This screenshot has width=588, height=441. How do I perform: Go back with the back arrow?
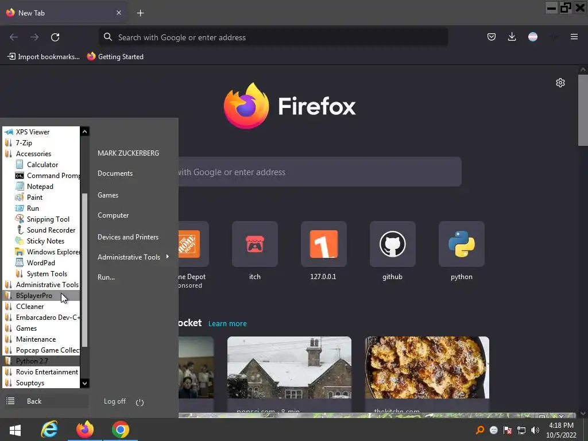click(x=14, y=37)
